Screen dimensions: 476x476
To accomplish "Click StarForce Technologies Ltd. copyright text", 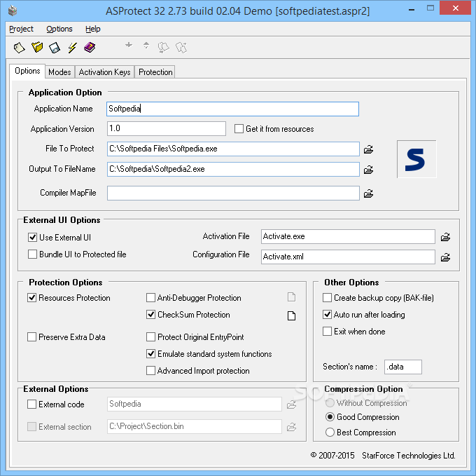I will pos(408,456).
